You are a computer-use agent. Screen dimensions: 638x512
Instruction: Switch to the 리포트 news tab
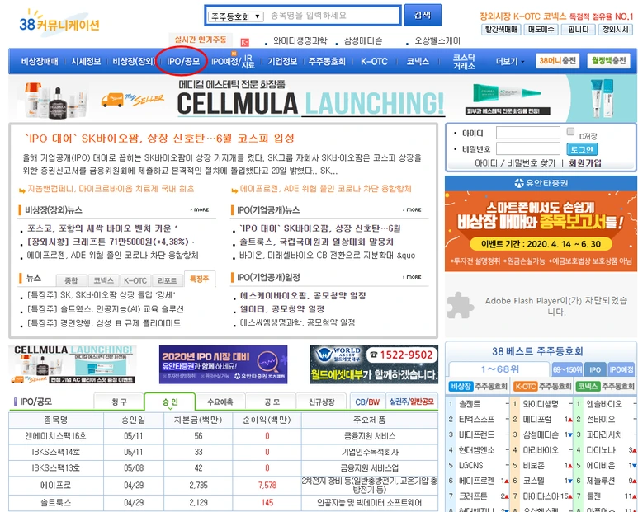pos(167,280)
